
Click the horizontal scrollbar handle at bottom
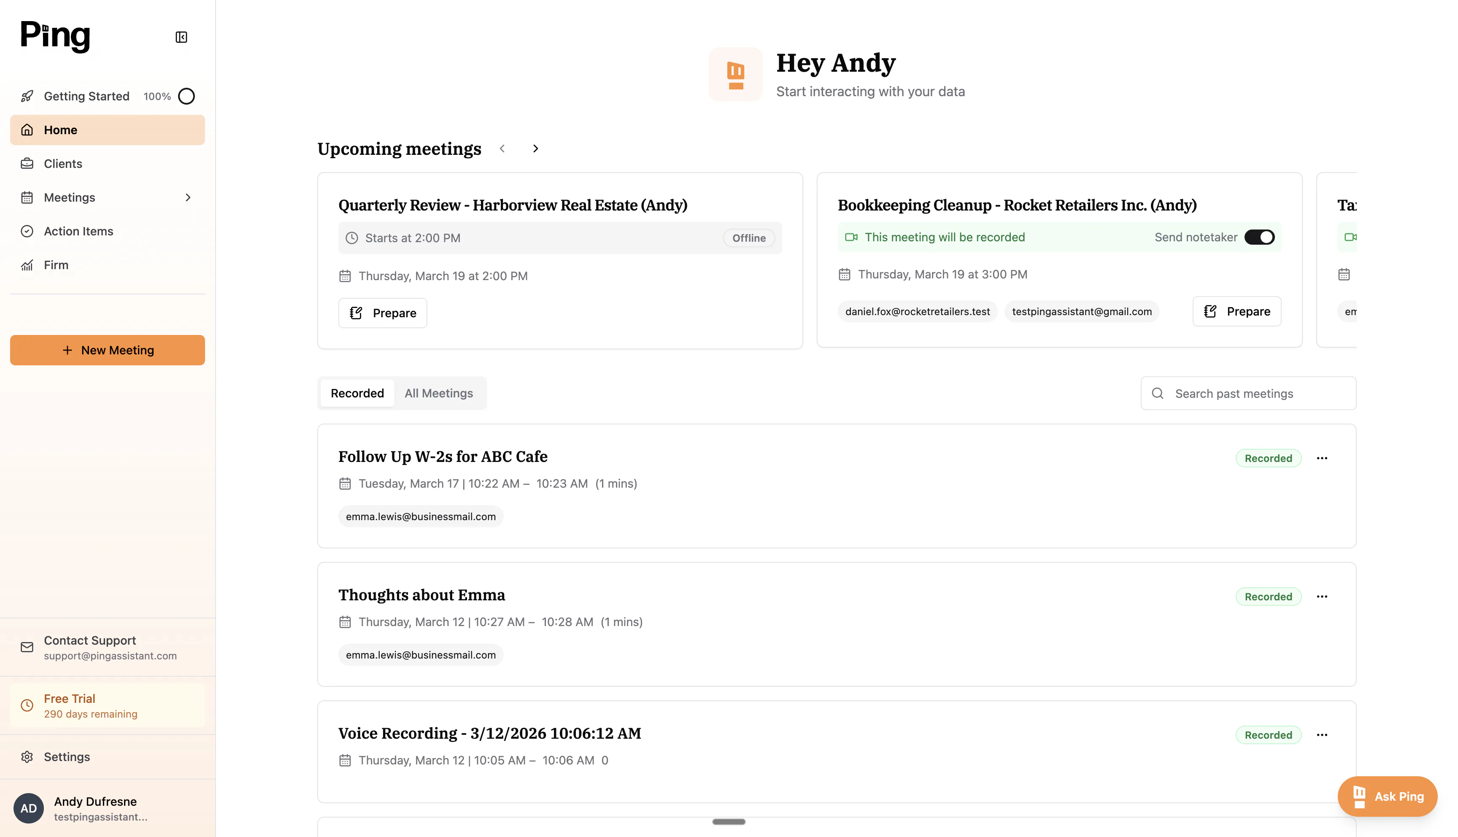(x=729, y=821)
